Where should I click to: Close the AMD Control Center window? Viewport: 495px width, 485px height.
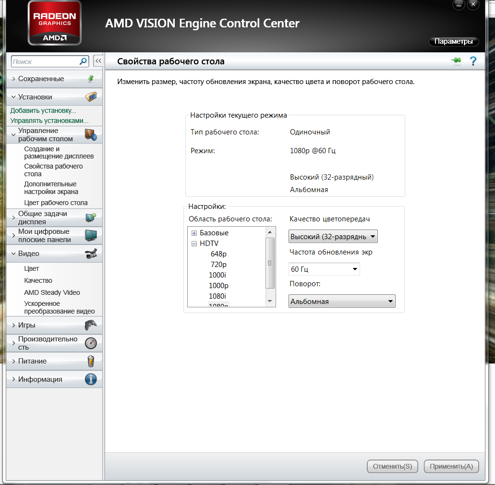[473, 4]
